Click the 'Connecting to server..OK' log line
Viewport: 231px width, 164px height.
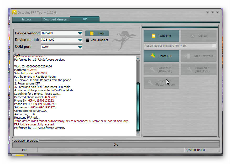(x=30, y=111)
